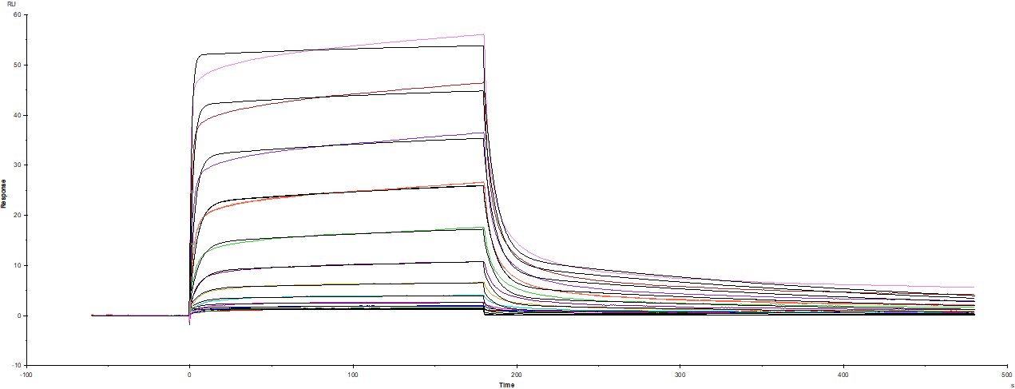Click the RU unit label above the y-axis
The image size is (1015, 389).
[12, 5]
